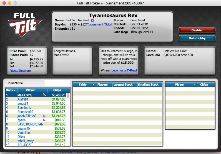The image size is (221, 154).
Task: Click the player list scrollbar thumb
Action: tap(68, 96)
